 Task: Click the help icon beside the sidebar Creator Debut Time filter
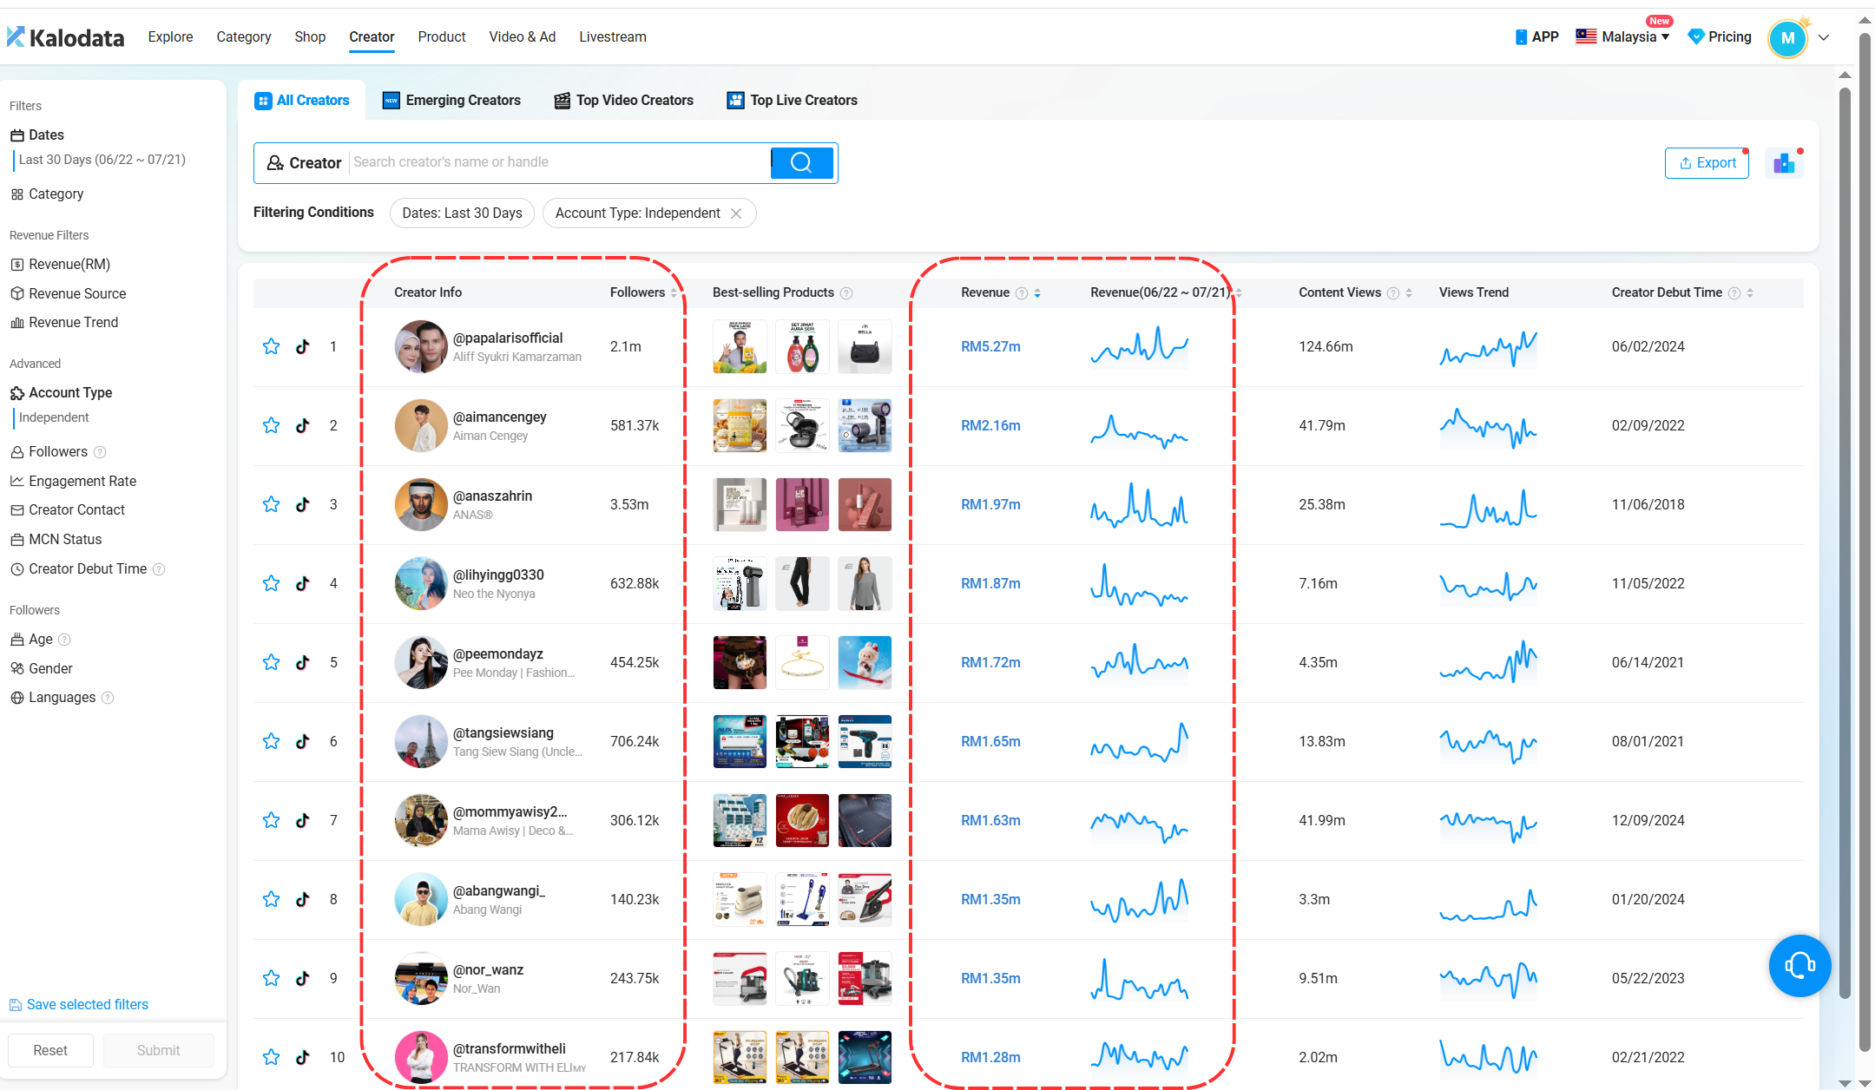tap(159, 569)
